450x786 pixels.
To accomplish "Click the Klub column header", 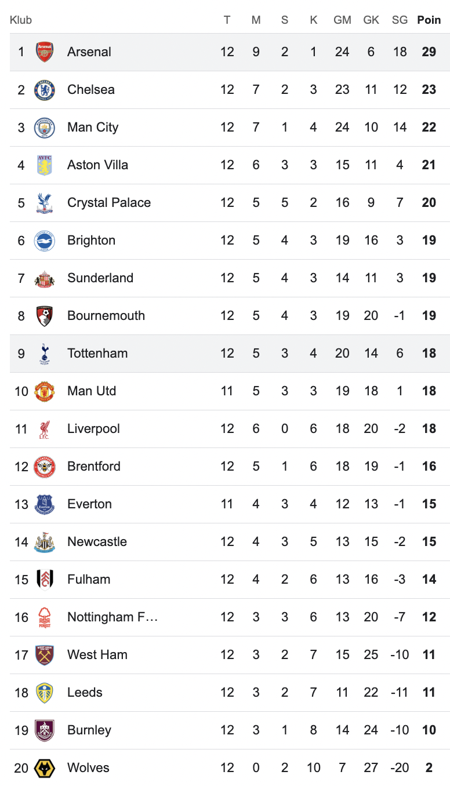I will click(21, 20).
